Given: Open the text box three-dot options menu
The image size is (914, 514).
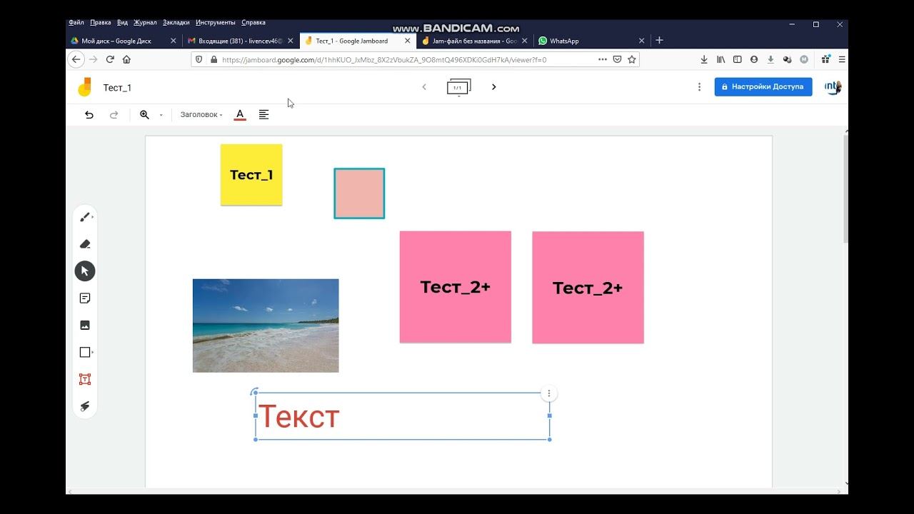Looking at the screenshot, I should [548, 393].
